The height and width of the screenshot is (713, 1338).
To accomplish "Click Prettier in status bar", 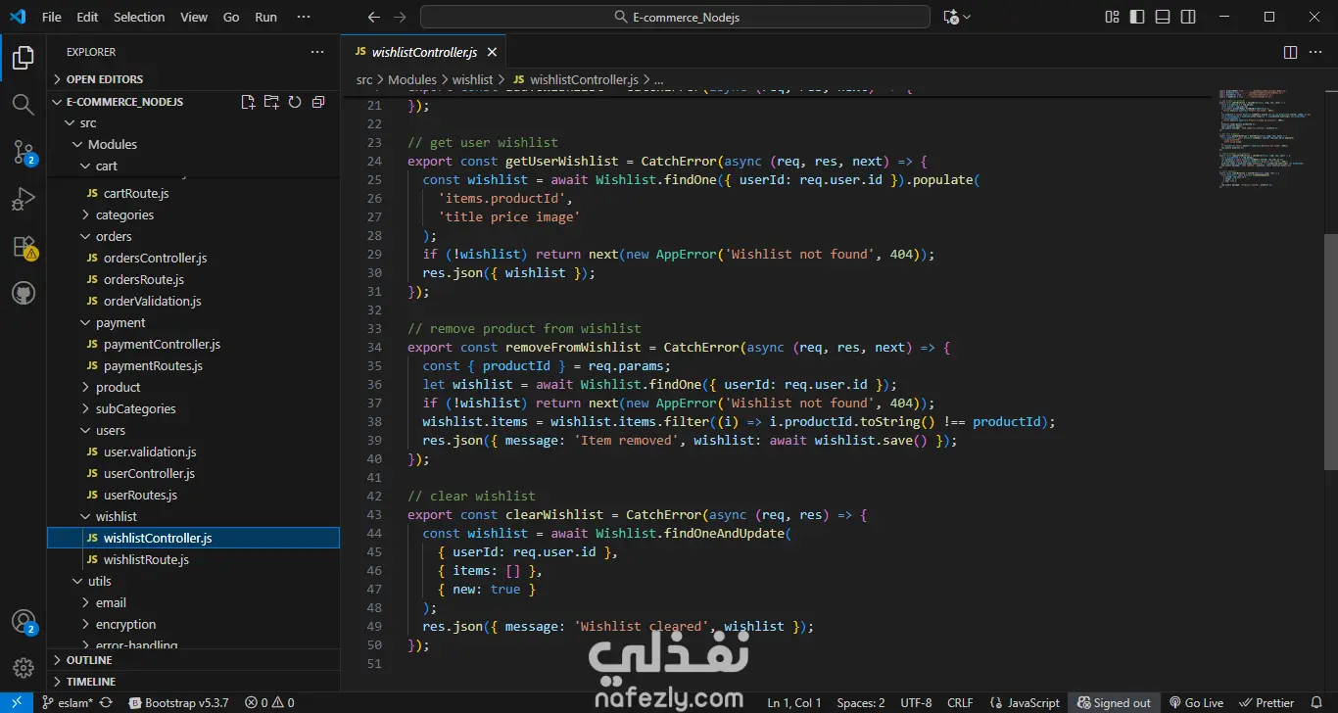I will point(1267,702).
